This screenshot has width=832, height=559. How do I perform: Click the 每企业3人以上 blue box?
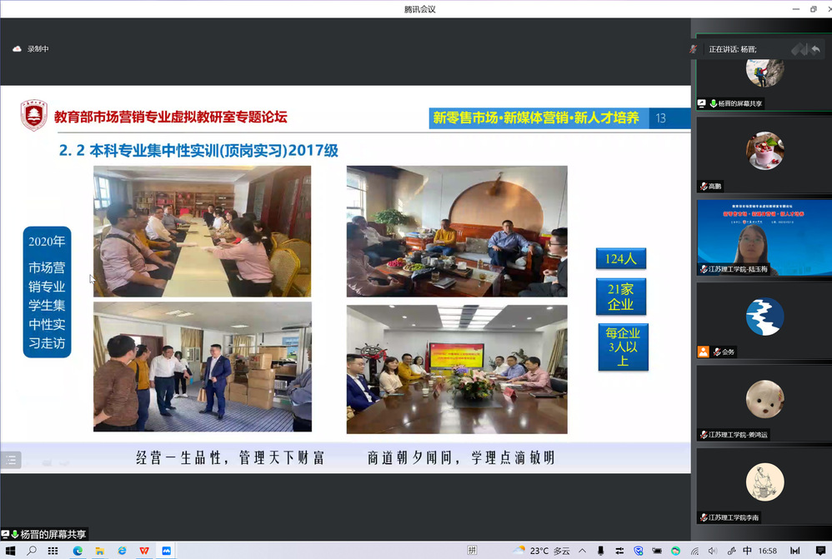click(623, 347)
